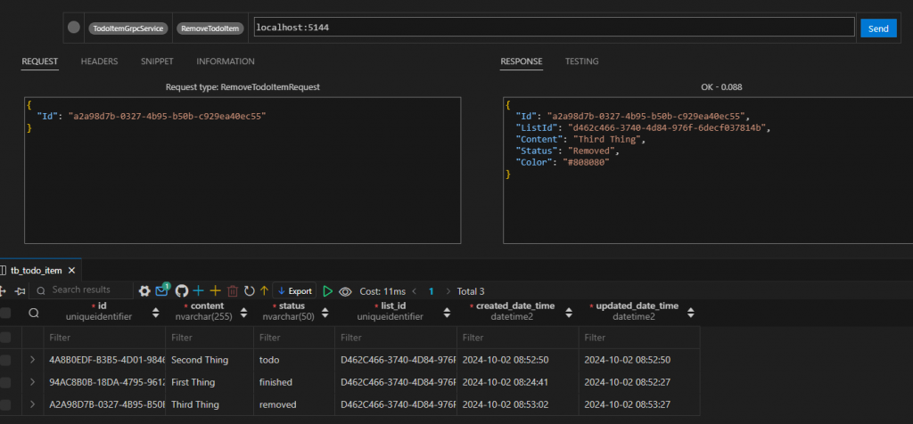The image size is (913, 424).
Task: Expand the First Thing row chevron
Action: click(x=33, y=382)
